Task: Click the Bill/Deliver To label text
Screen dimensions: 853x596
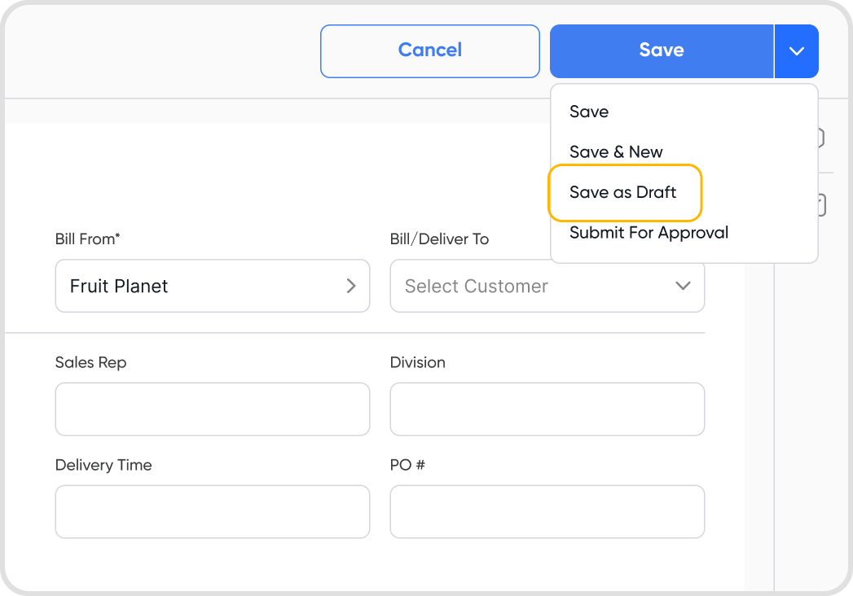Action: coord(439,239)
